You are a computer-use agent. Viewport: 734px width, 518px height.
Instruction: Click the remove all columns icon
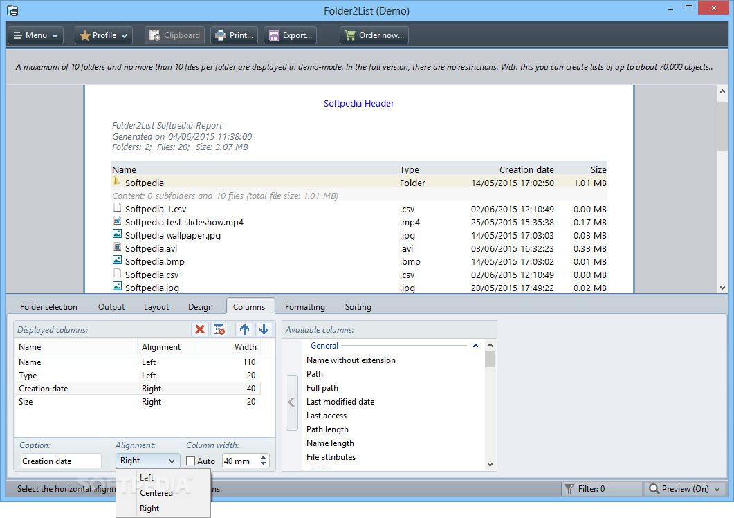pyautogui.click(x=219, y=329)
